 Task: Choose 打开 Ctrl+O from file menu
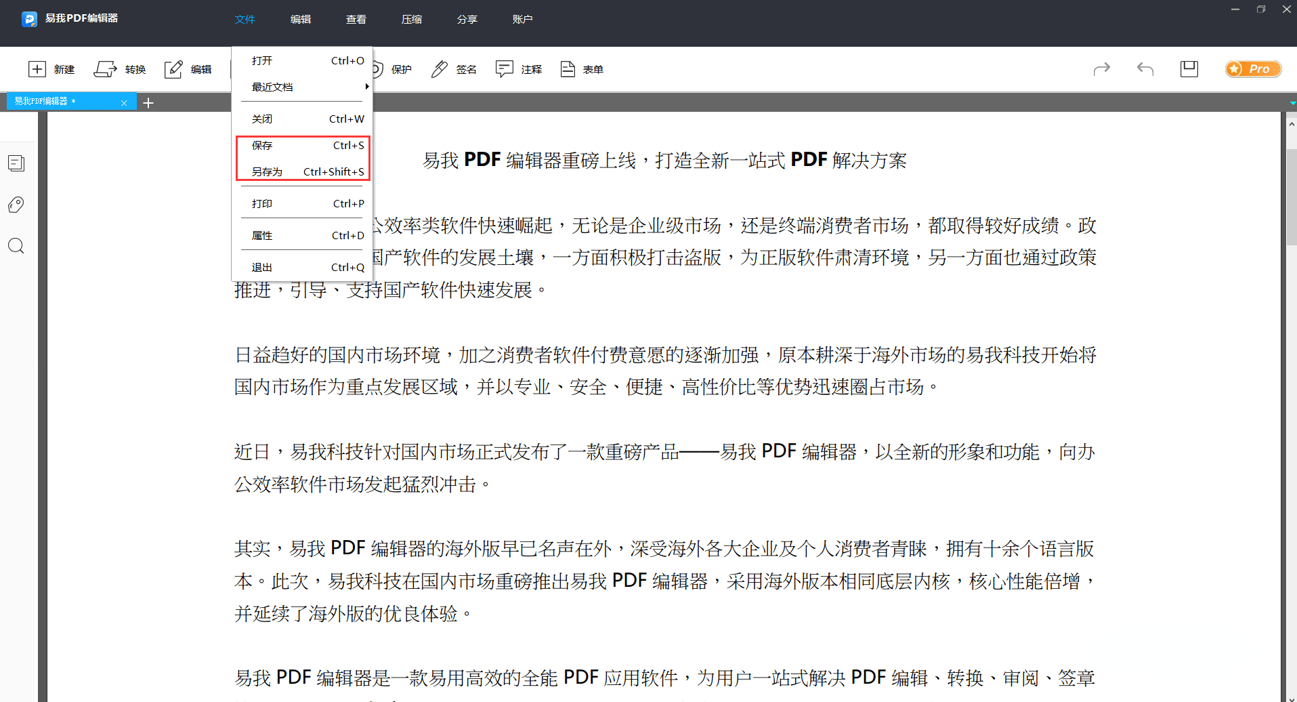[302, 60]
